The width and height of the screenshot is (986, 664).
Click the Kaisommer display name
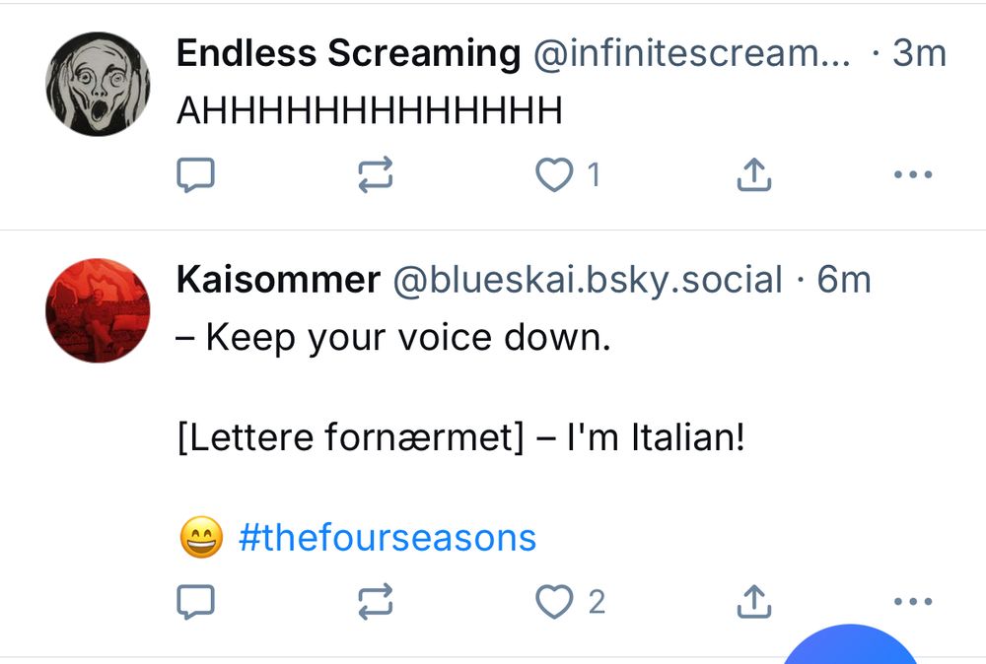tap(276, 279)
